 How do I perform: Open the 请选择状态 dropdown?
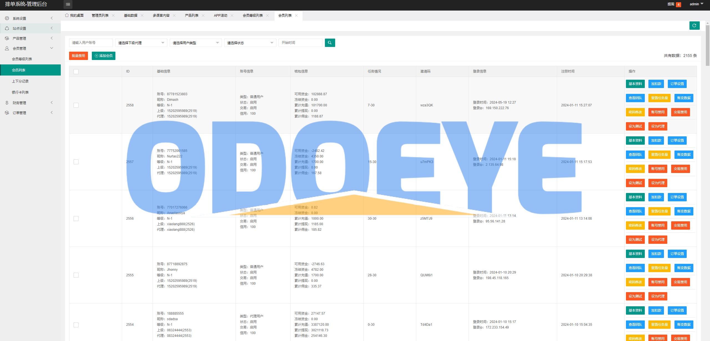tap(250, 43)
